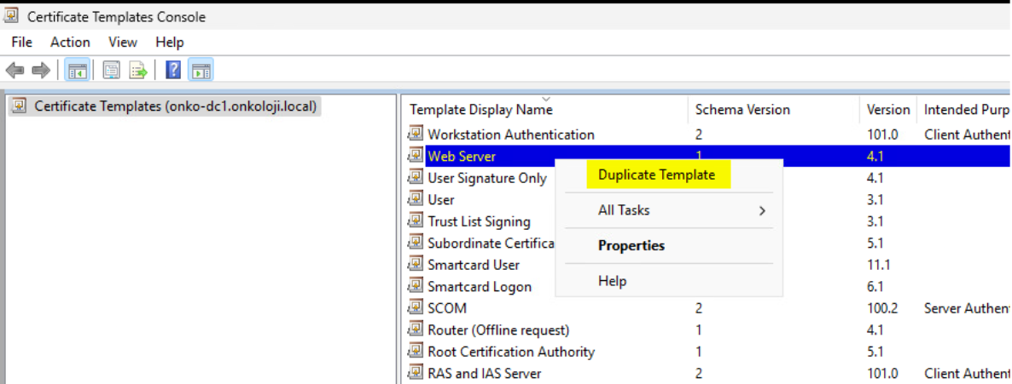Select Duplicate Template in context menu
This screenshot has height=384, width=1012.
pyautogui.click(x=656, y=175)
